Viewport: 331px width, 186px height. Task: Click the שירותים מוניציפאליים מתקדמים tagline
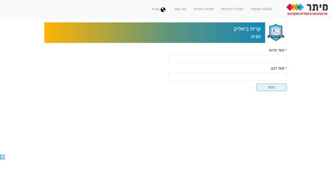(307, 14)
